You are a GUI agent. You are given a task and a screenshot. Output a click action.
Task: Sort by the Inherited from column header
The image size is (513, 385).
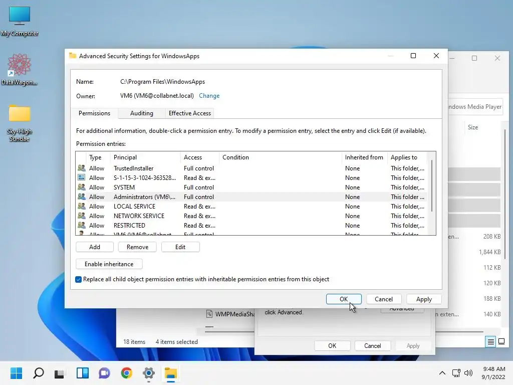click(x=365, y=157)
